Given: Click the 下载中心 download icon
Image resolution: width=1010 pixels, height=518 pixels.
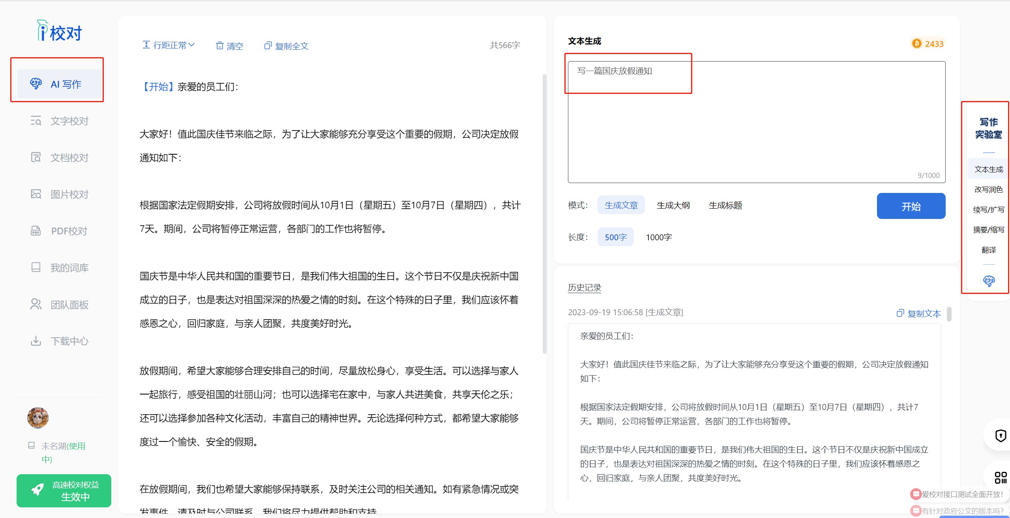Looking at the screenshot, I should coord(36,340).
